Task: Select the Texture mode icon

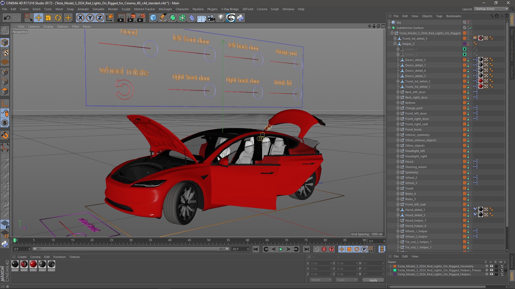Action: point(5,52)
